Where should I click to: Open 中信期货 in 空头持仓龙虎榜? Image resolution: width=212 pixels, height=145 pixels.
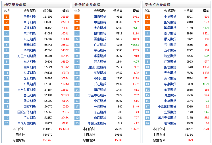(170, 16)
